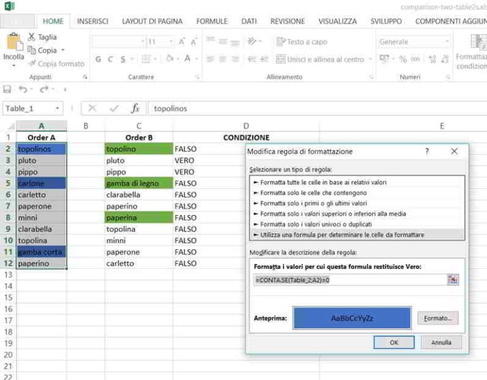Cancel with the Annulla button
Viewport: 487px width, 380px height.
coord(441,342)
